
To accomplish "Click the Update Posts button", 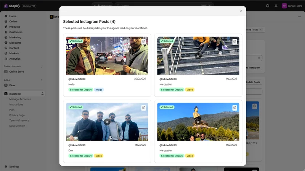I will click(x=254, y=82).
